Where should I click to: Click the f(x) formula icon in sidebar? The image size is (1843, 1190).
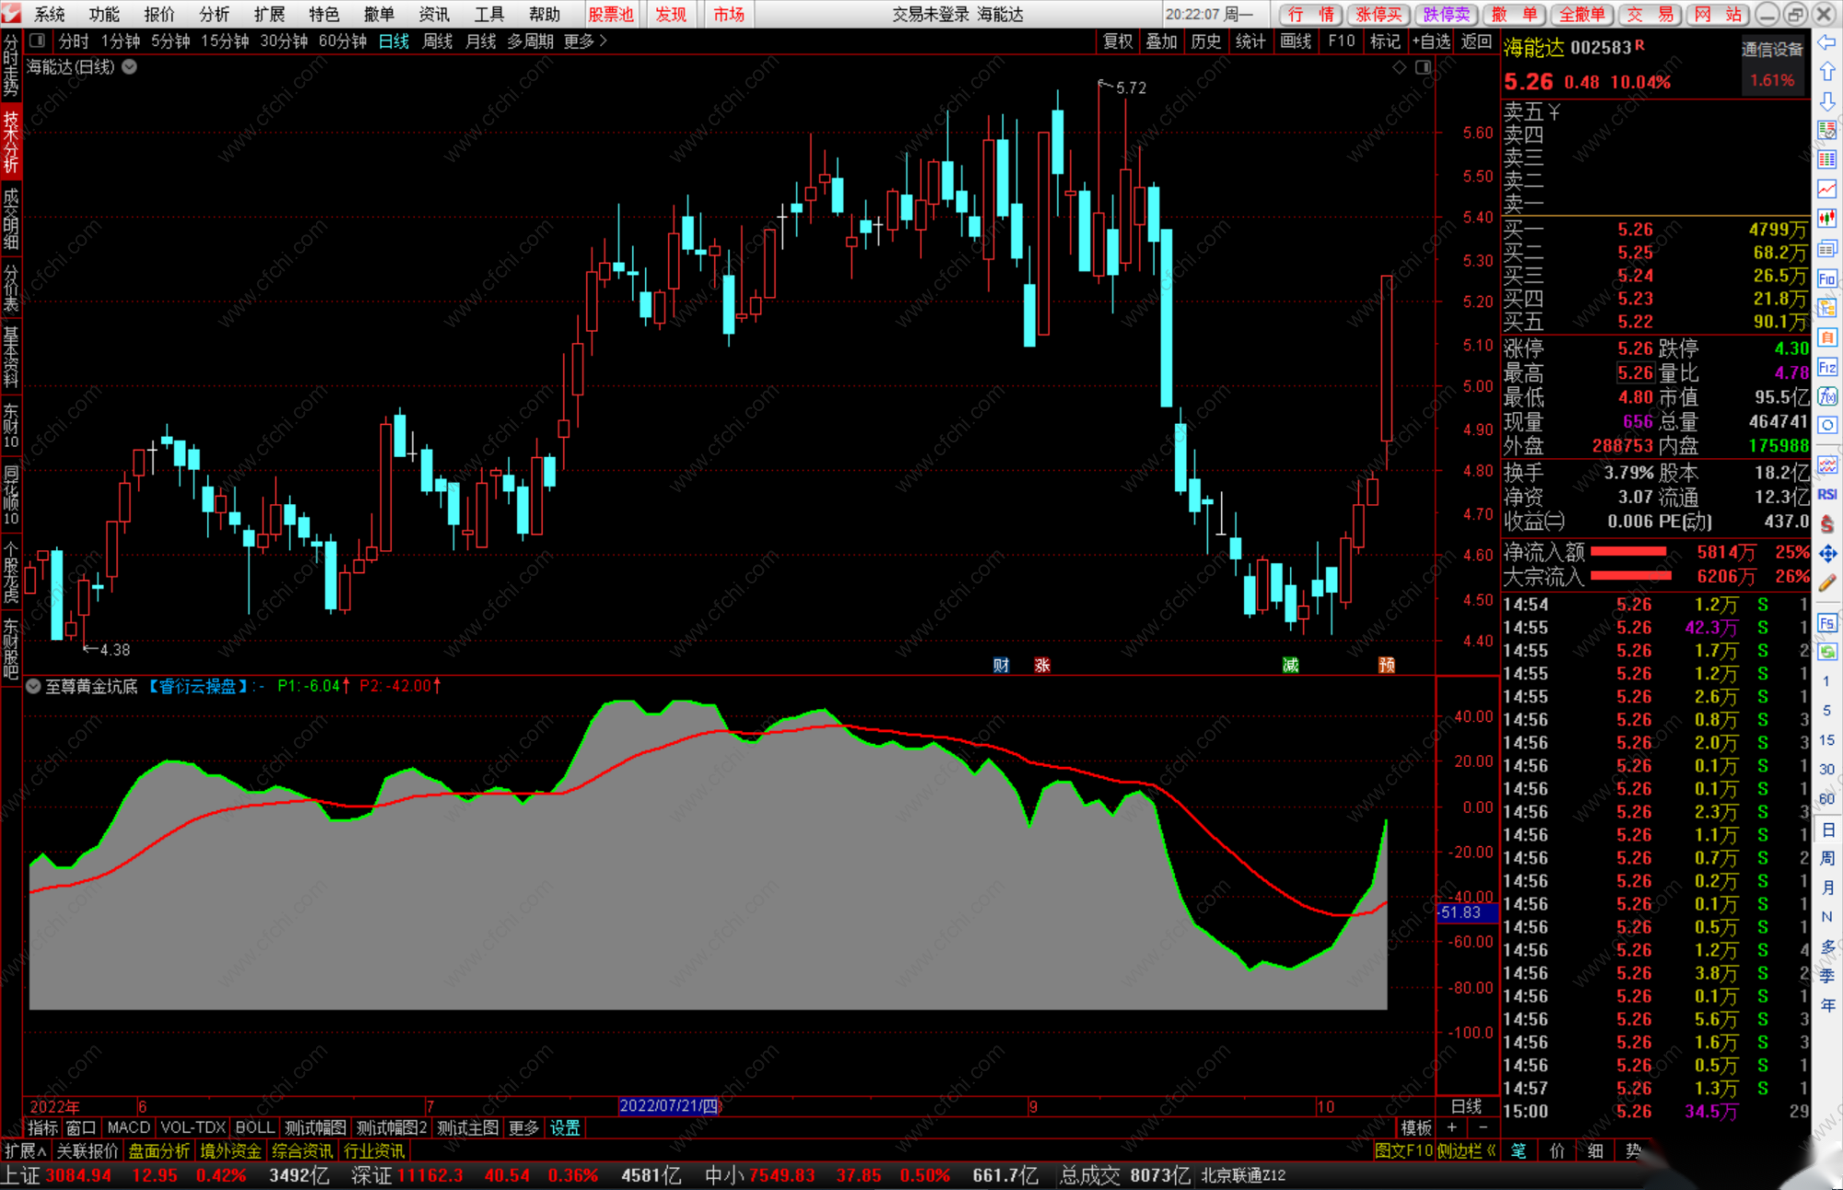coord(1826,396)
